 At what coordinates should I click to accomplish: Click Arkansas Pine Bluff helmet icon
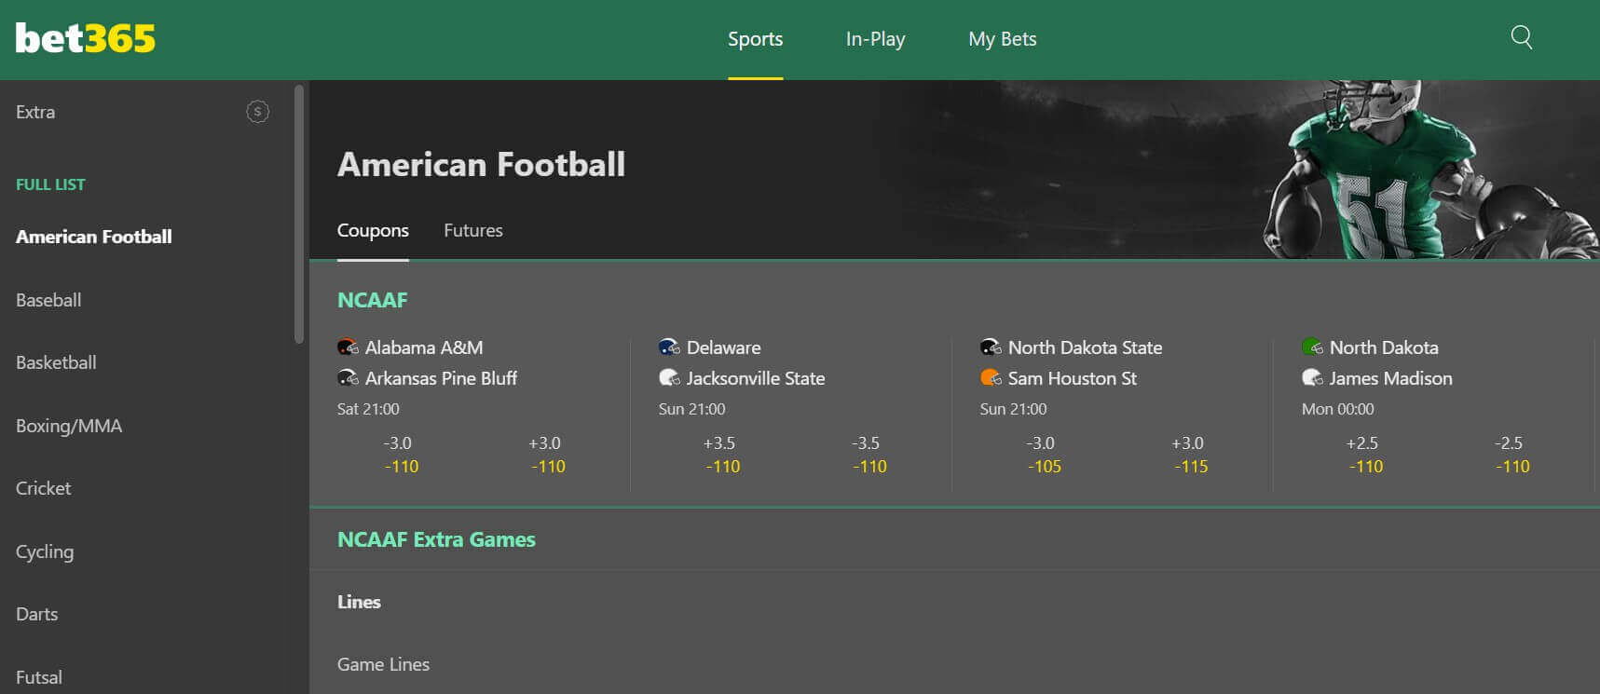[x=348, y=378]
